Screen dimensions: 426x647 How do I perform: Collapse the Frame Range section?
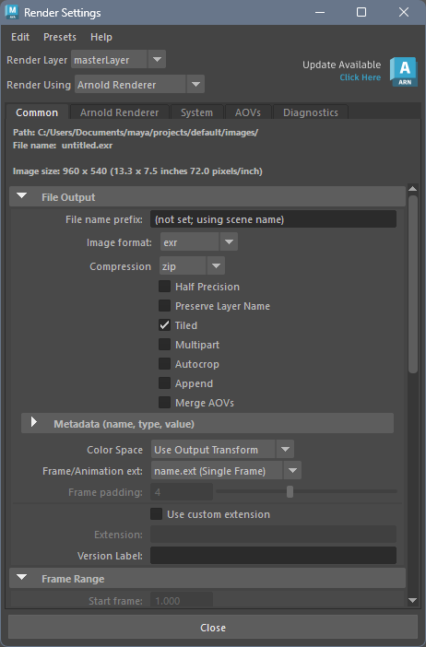[22, 577]
